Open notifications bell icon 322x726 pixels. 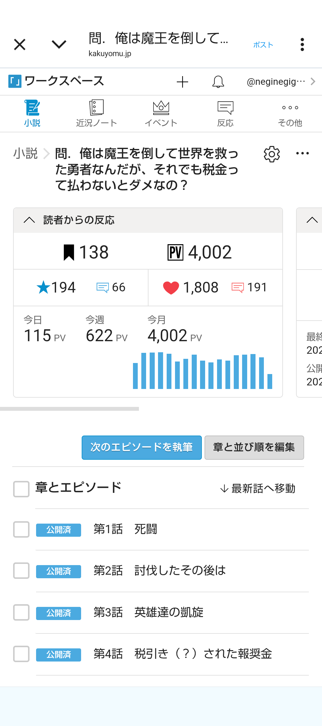[x=218, y=82]
